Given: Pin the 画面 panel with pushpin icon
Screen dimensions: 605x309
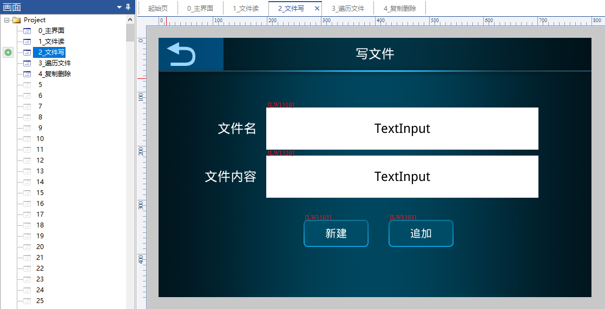Looking at the screenshot, I should pos(128,7).
